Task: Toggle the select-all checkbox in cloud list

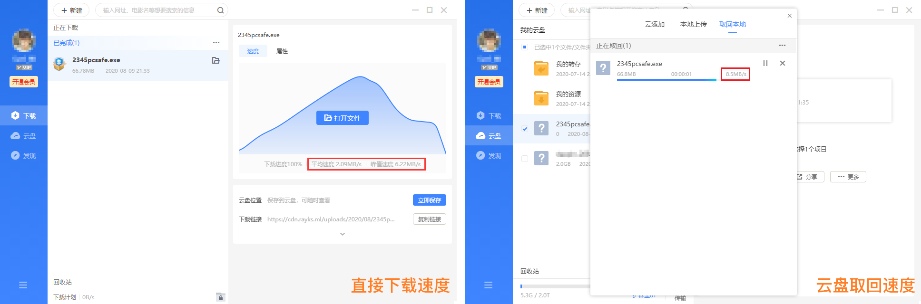Action: (x=525, y=47)
